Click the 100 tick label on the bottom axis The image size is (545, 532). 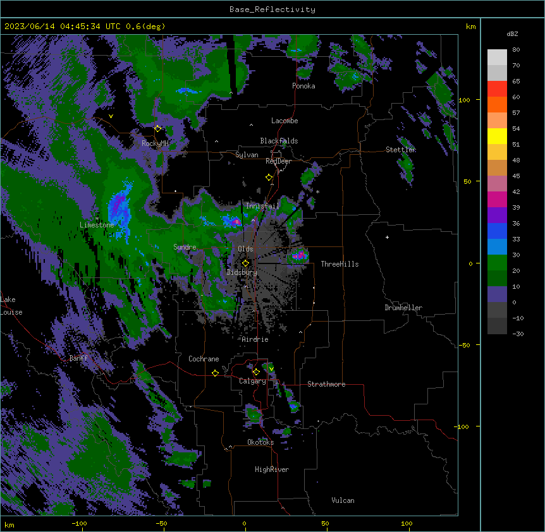coord(407,523)
